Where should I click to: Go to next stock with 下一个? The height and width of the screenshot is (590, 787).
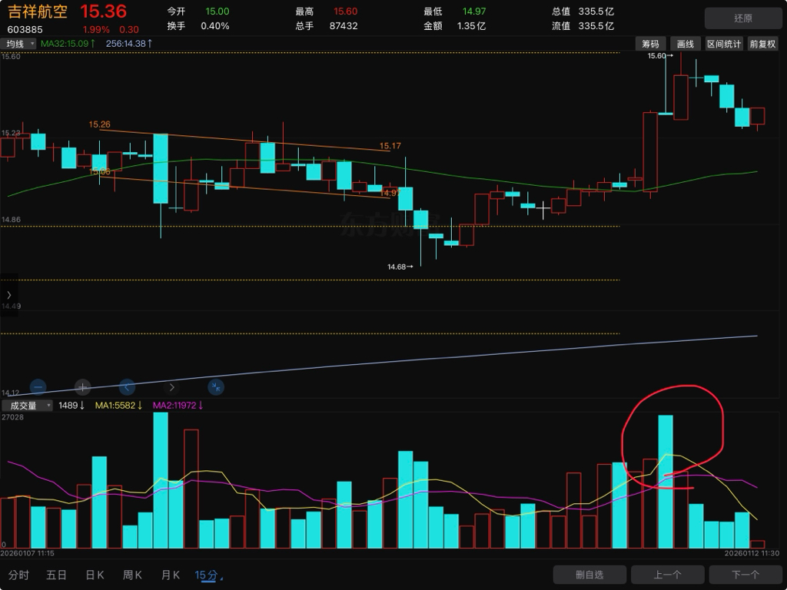tap(745, 575)
